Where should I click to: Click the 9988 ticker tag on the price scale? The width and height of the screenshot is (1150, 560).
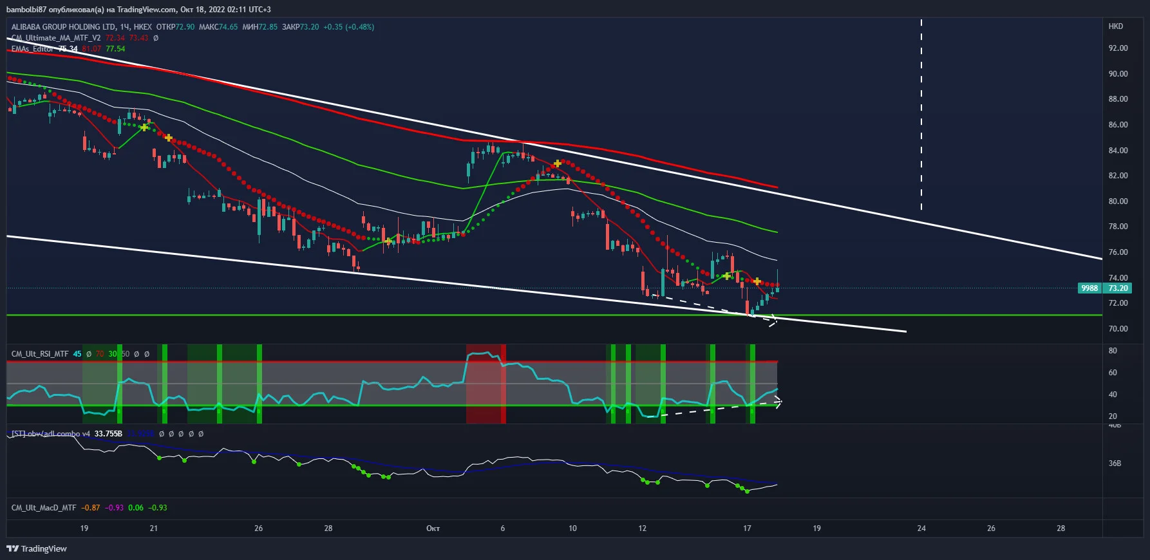(1089, 288)
